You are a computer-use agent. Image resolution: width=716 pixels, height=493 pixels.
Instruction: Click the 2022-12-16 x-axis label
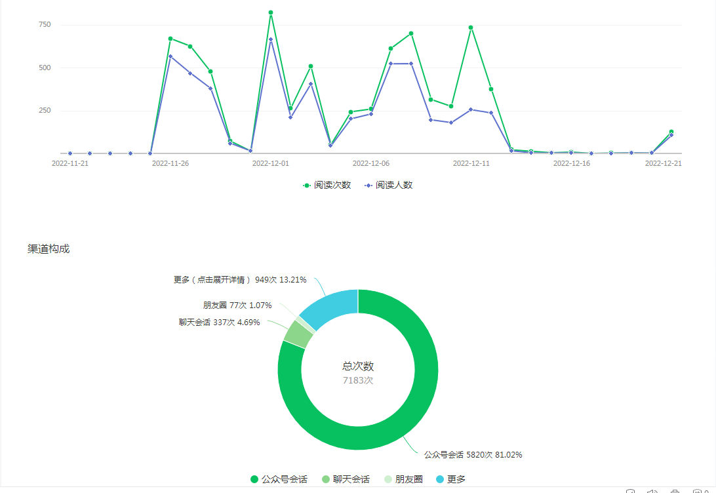572,163
